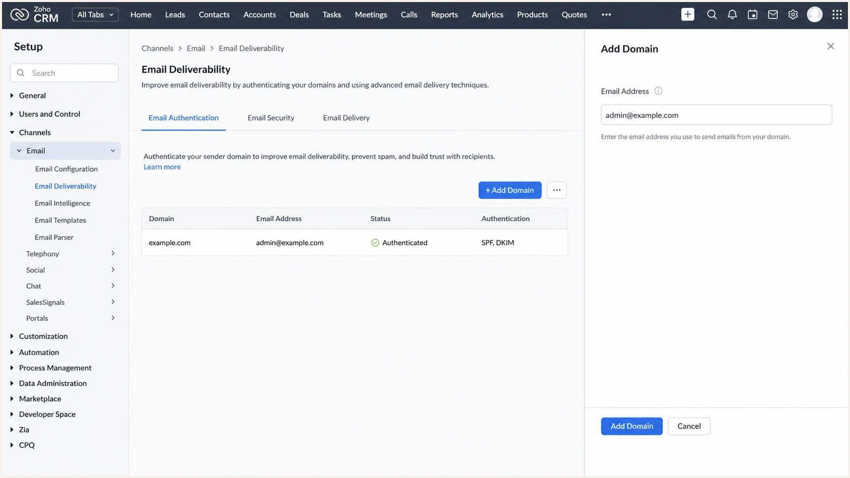Image resolution: width=850 pixels, height=478 pixels.
Task: Open the mail envelope icon
Action: coord(773,15)
